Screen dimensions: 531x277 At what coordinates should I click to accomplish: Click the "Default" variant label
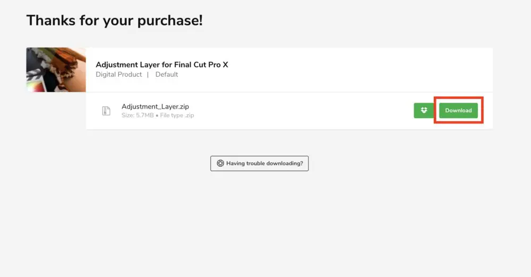coord(167,75)
